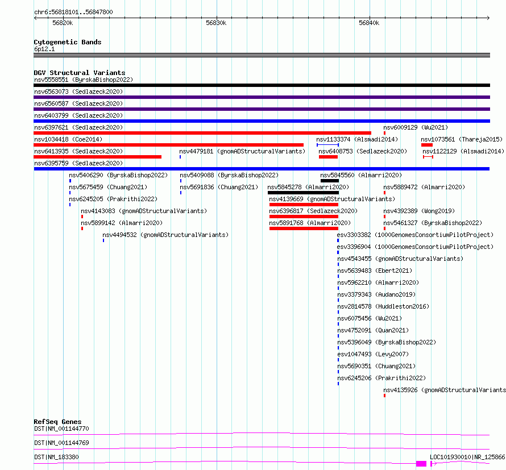Image resolution: width=506 pixels, height=470 pixels.
Task: Select the LOC101930010|NR_125866 gene label
Action: tap(467, 457)
